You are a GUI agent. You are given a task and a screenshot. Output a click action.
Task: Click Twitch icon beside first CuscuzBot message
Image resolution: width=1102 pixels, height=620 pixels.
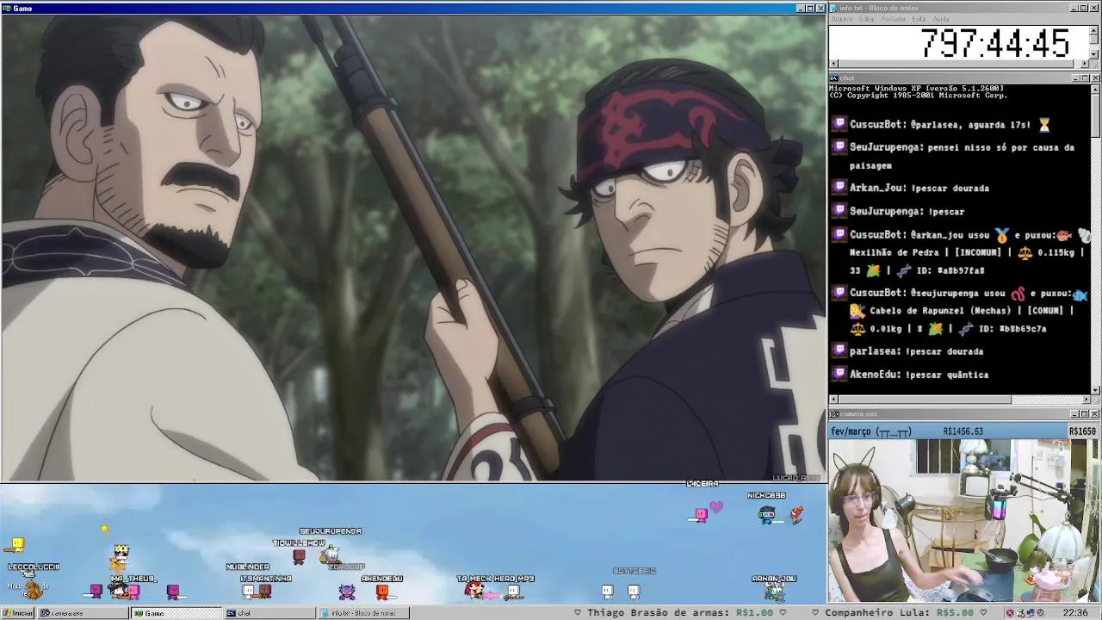pos(839,123)
